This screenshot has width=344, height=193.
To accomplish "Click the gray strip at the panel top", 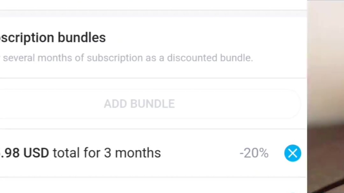I will click(x=153, y=13).
